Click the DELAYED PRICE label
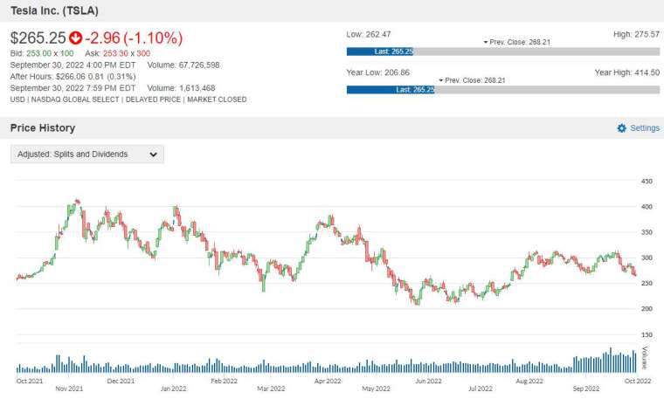664x399 pixels. 153,100
